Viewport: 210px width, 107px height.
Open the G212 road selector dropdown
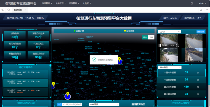(x=169, y=32)
